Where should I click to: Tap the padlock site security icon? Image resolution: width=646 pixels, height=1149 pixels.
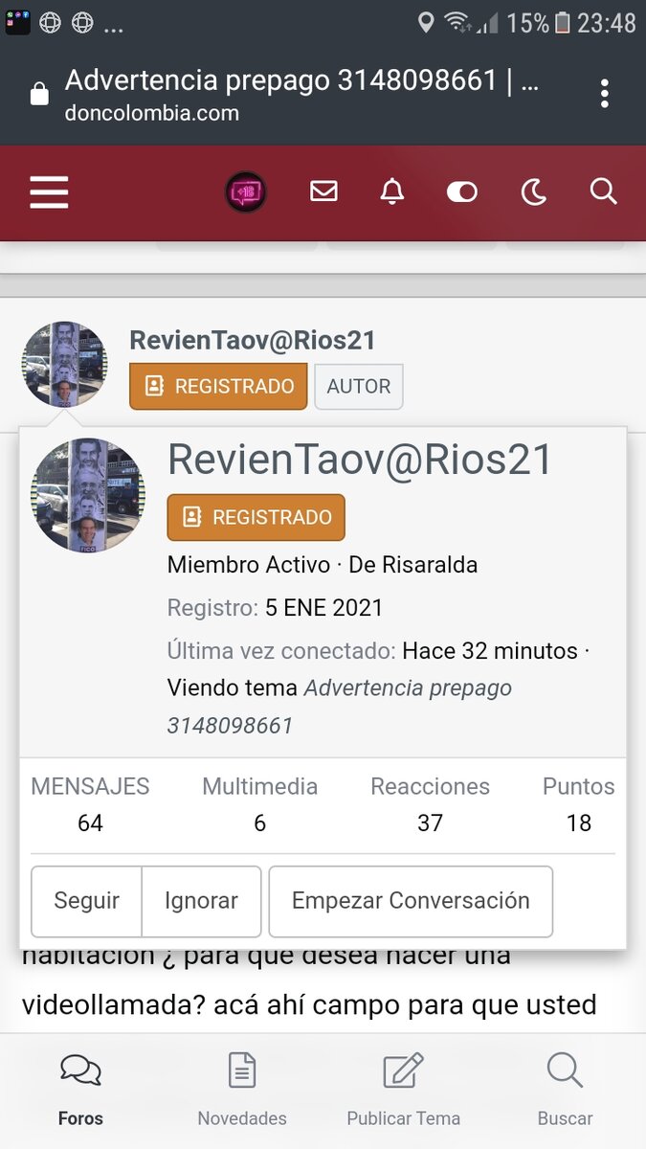point(39,95)
